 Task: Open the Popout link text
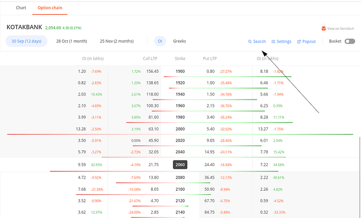coord(309,41)
